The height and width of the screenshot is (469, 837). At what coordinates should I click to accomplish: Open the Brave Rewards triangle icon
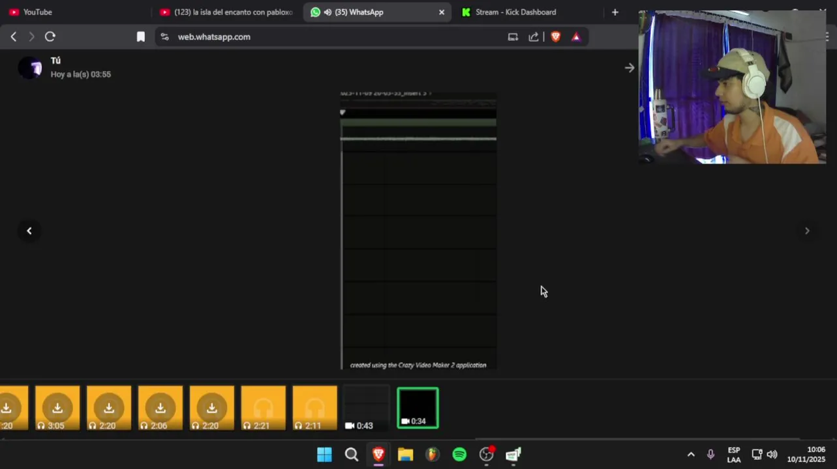[x=576, y=37]
